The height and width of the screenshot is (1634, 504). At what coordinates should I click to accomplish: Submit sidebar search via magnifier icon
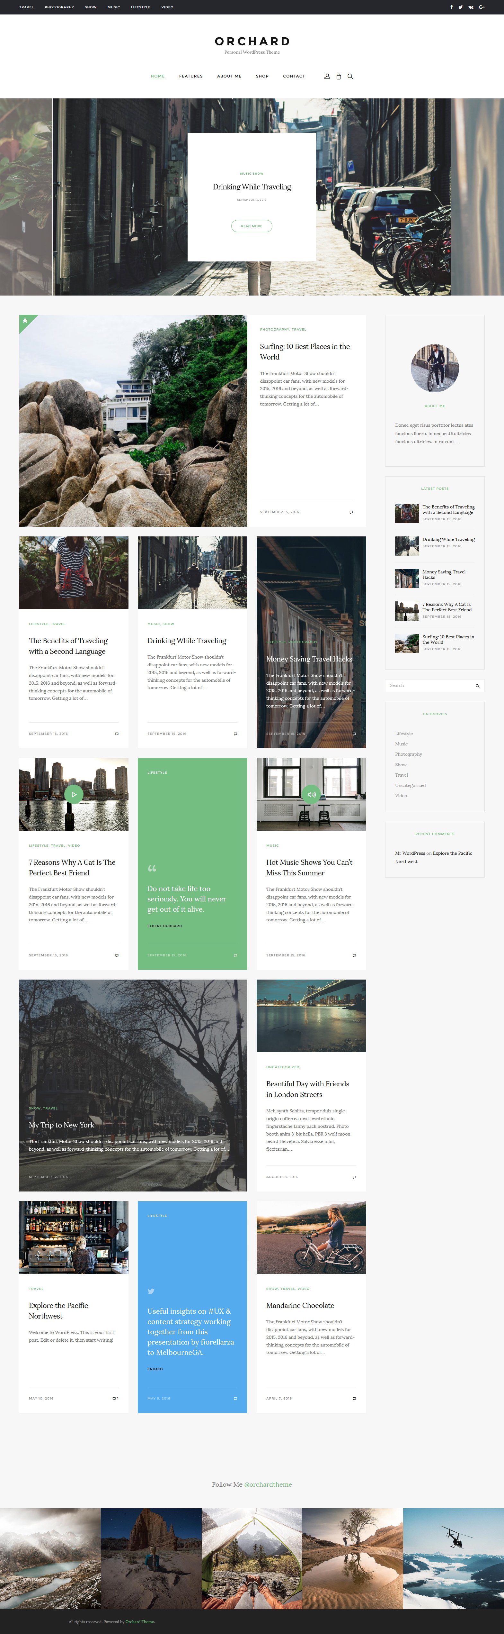477,686
